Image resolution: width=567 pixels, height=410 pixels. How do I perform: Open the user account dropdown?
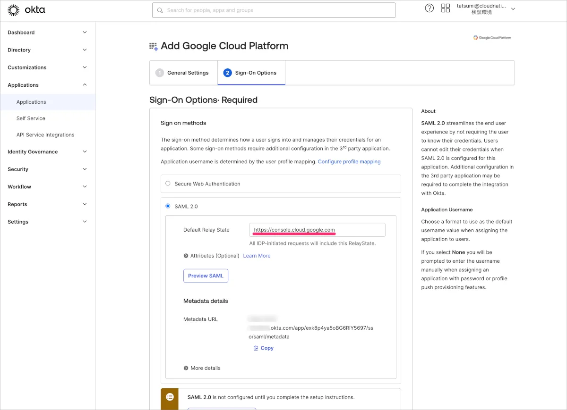coord(513,9)
